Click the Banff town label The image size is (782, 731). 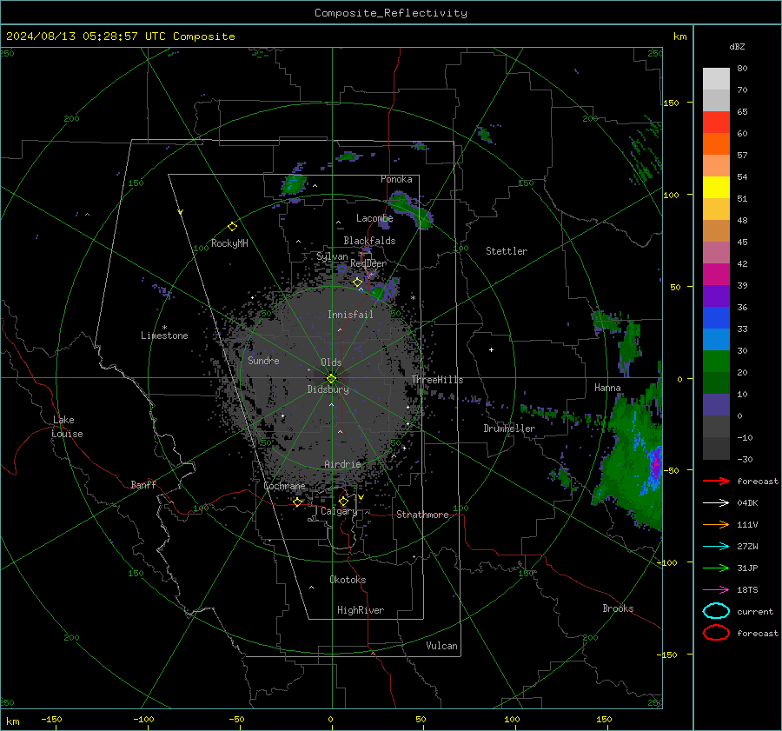[143, 485]
